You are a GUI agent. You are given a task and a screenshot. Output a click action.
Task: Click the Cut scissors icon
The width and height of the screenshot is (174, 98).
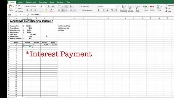coord(16,5)
